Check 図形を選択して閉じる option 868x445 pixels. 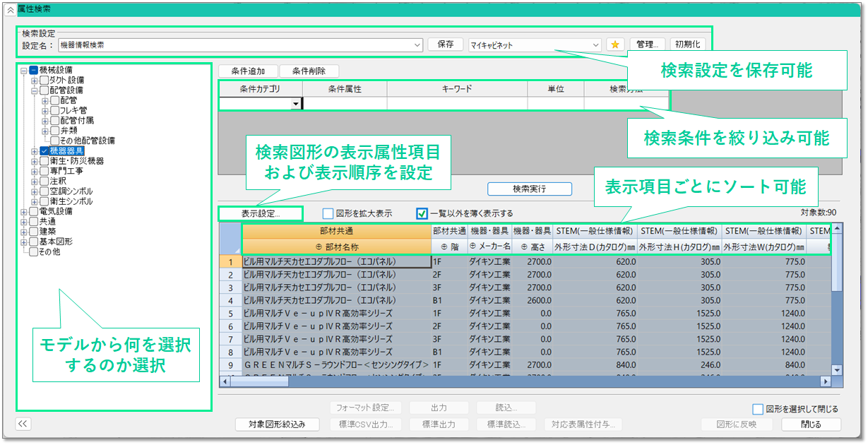pyautogui.click(x=758, y=409)
